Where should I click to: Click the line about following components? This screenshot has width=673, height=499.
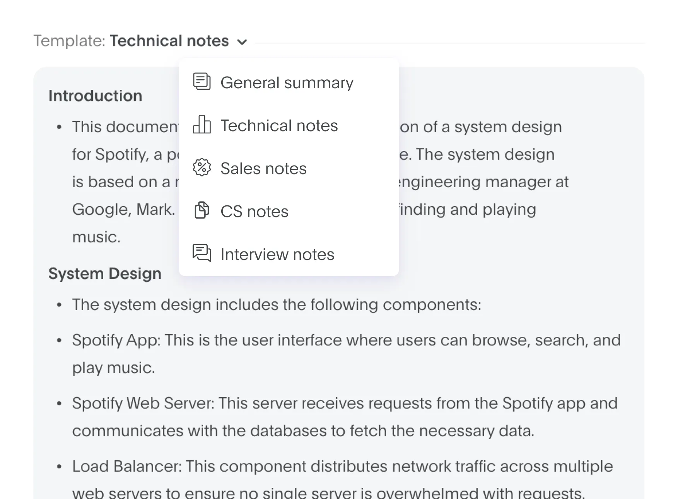276,305
